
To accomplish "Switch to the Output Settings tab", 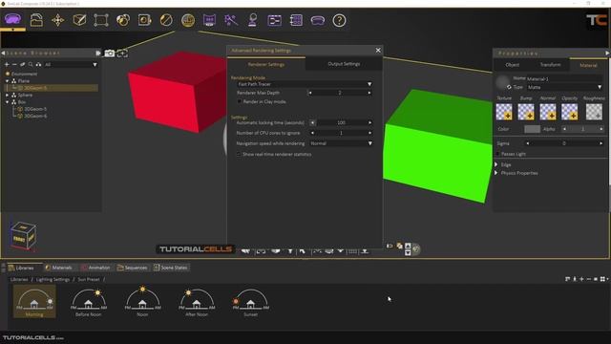I will click(344, 64).
